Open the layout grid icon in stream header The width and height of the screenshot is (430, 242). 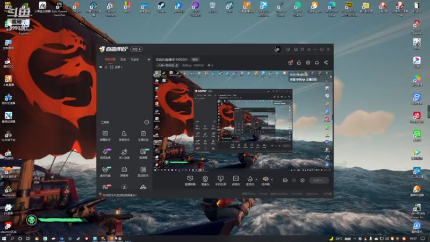[308, 62]
